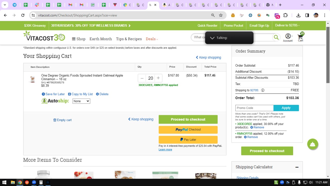Click the Vitacost logo
This screenshot has width=330, height=186.
[44, 36]
